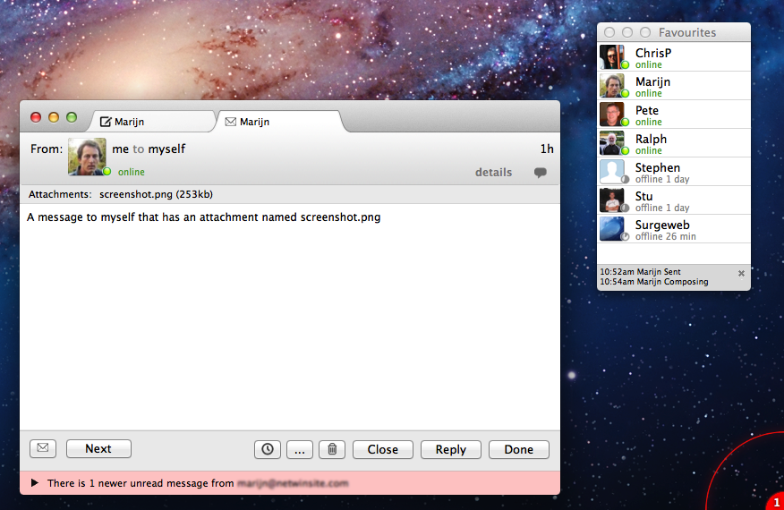
Task: Click the '1h' message age label
Action: point(547,149)
